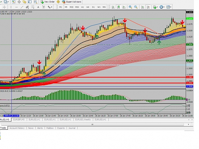Screen dimensions: 199x149
Task: Switch to the EURGBP,M5 chart tab
Action: [19, 120]
